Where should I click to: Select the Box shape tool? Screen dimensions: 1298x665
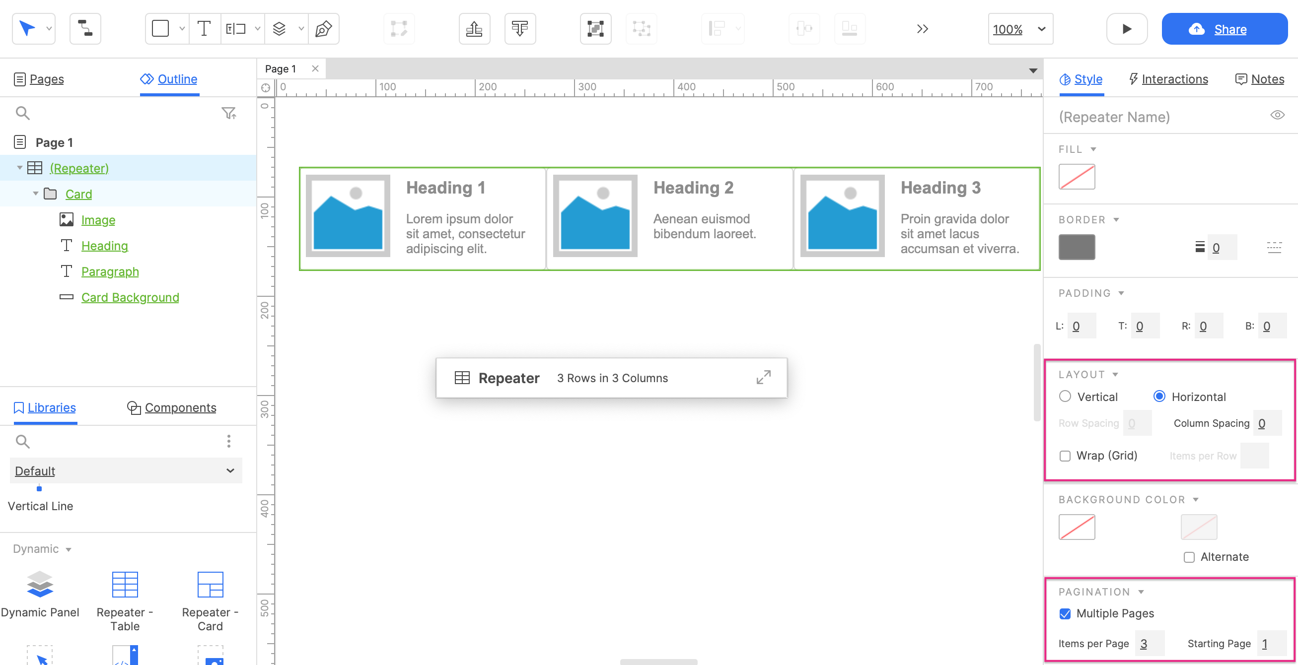point(160,29)
